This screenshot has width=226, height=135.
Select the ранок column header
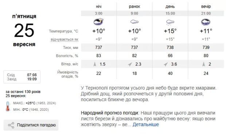click(x=135, y=7)
